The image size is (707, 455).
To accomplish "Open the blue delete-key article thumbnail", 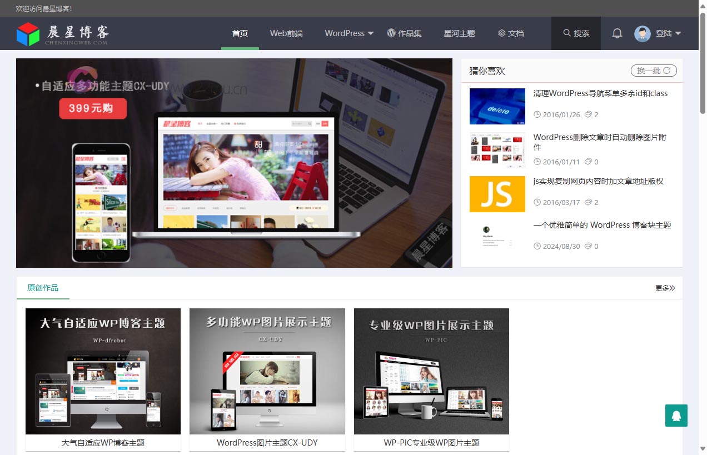I will 497,106.
